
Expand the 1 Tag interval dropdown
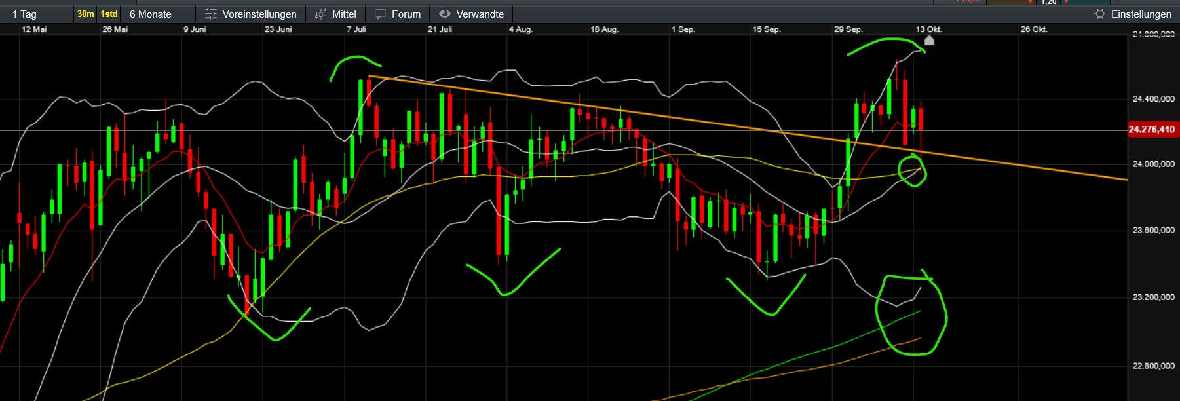pos(25,14)
